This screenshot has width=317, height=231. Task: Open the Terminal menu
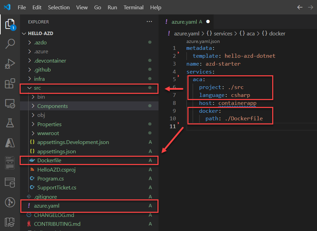(x=133, y=7)
